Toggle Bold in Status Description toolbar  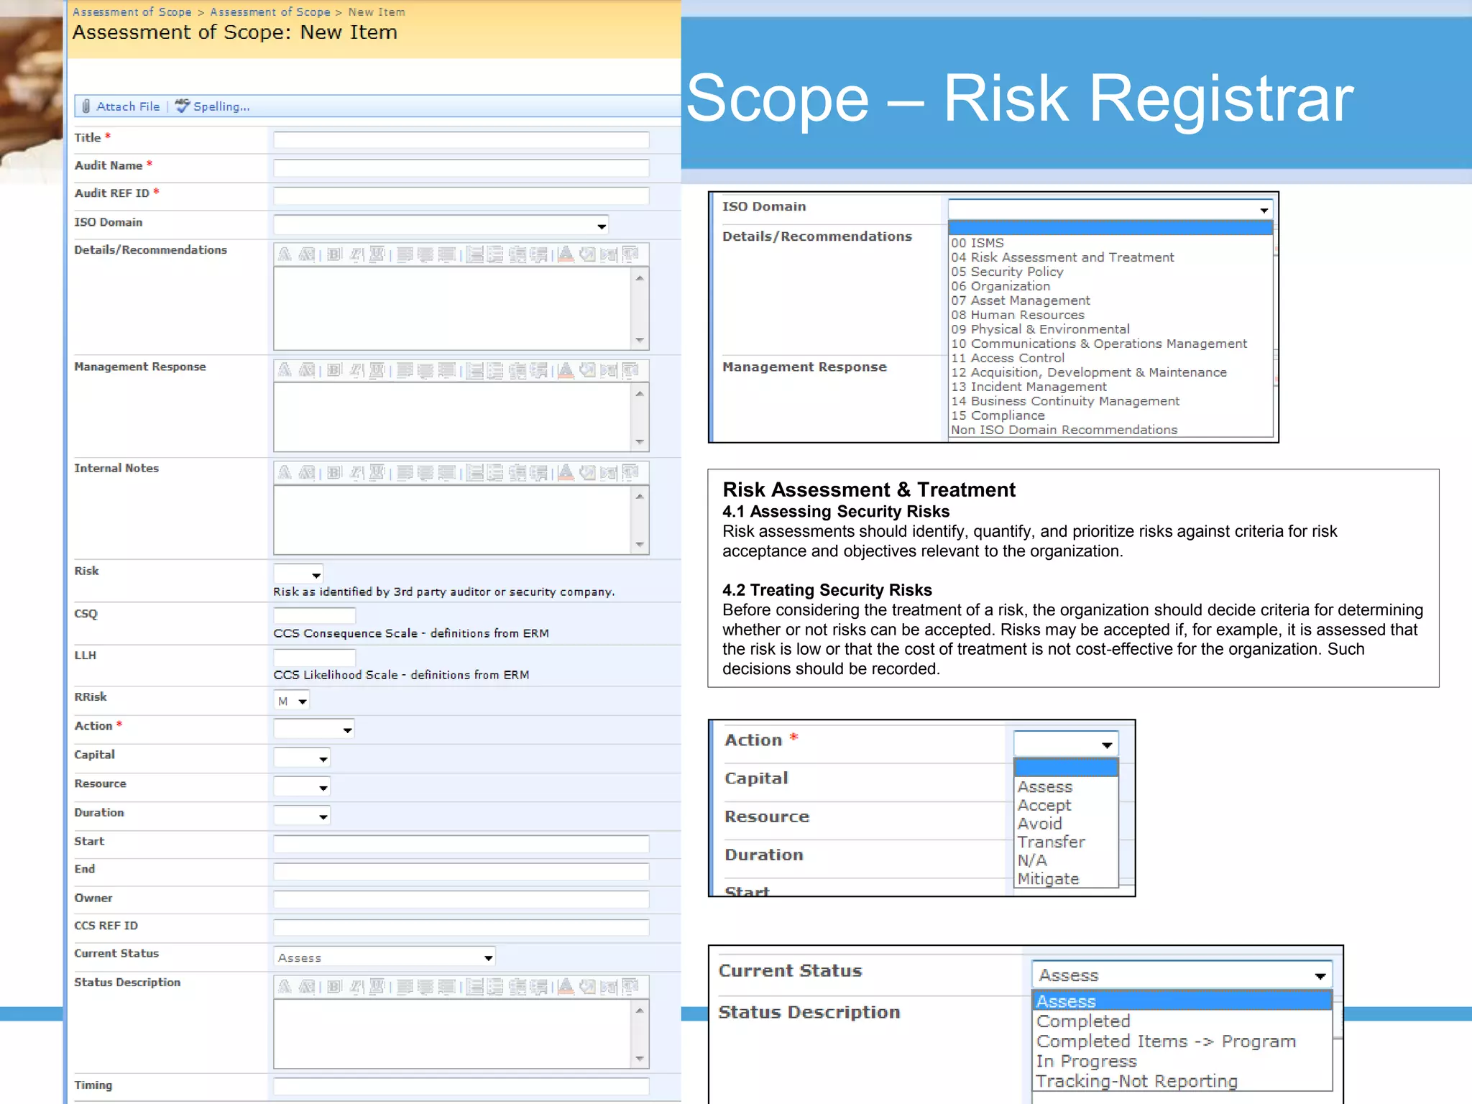(x=334, y=987)
